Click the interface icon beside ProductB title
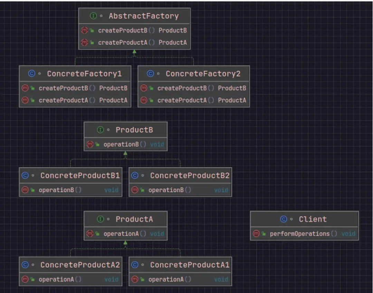 click(100, 130)
